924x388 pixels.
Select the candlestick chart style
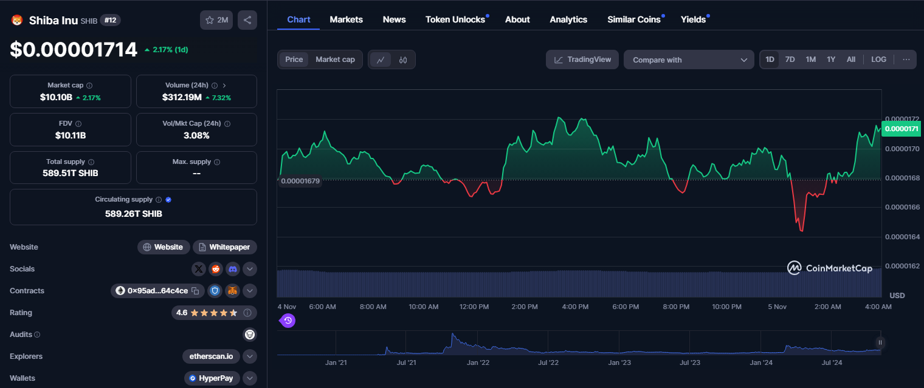click(402, 60)
